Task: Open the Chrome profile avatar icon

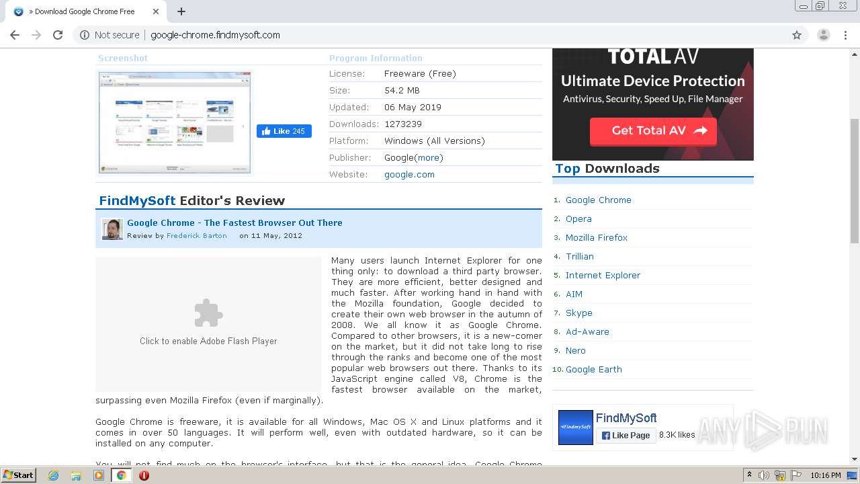Action: pos(824,35)
